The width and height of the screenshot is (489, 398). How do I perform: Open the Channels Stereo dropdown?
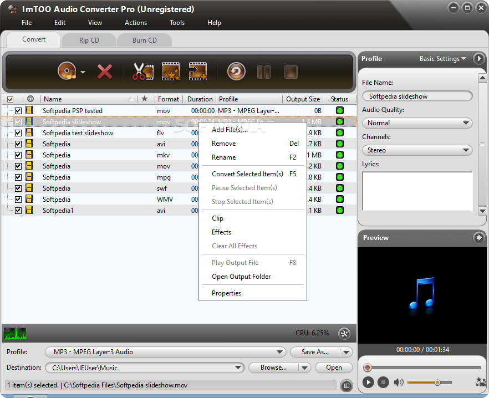(x=417, y=150)
